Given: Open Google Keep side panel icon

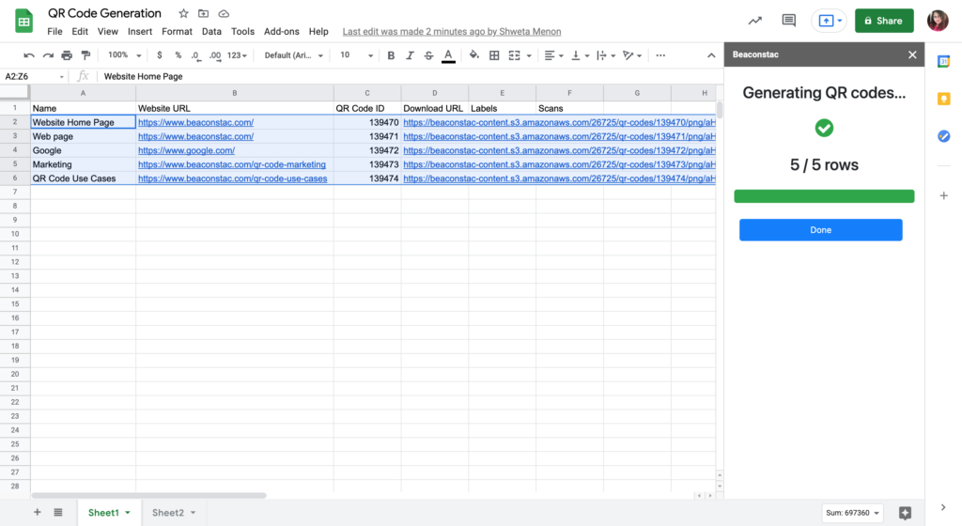Looking at the screenshot, I should (x=943, y=100).
